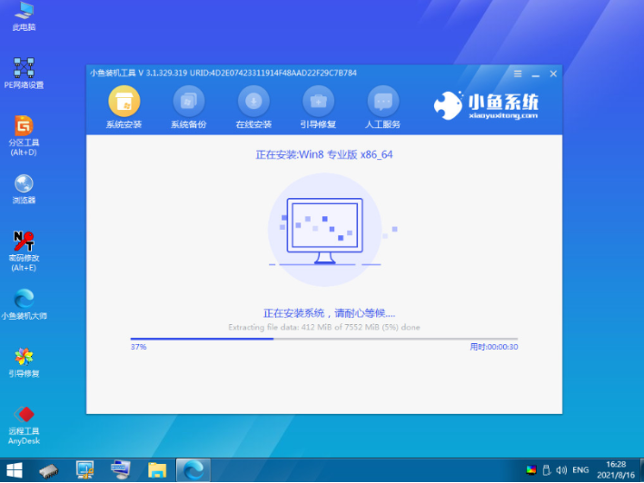Click the taskbar clock showing 16:28
The width and height of the screenshot is (644, 483).
click(615, 469)
